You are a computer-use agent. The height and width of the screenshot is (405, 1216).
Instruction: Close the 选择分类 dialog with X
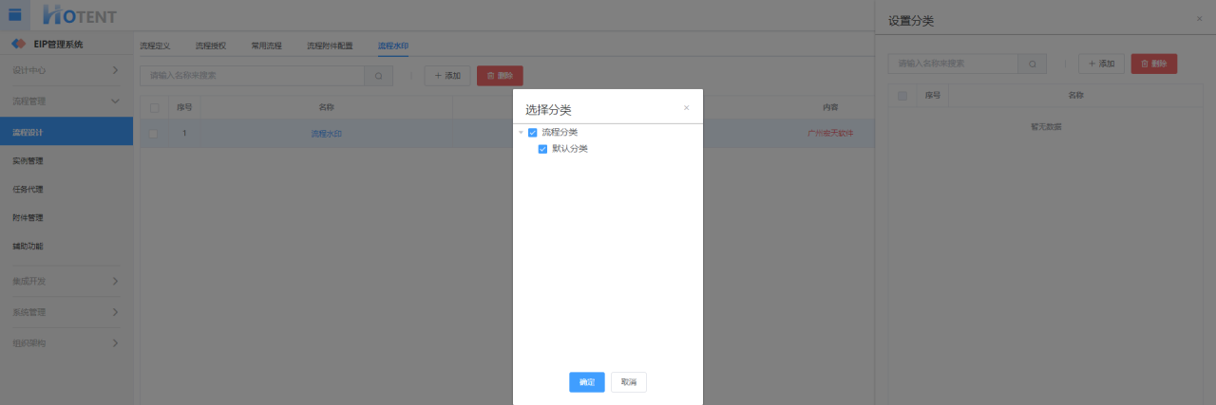tap(687, 108)
